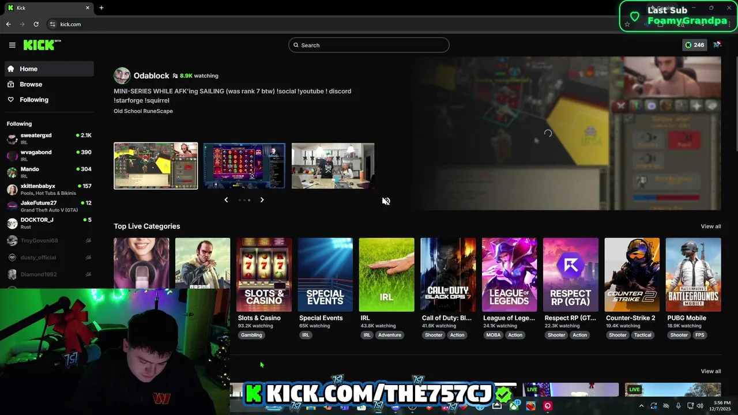The width and height of the screenshot is (738, 415).
Task: Open the 246 Kicks points balance
Action: coord(694,45)
